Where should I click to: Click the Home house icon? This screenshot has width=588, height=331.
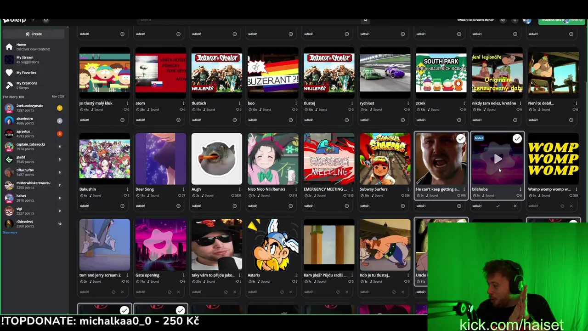(9, 46)
